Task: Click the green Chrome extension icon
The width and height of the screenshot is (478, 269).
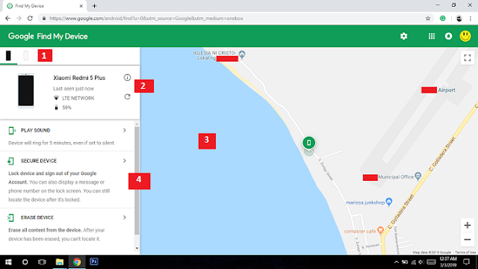Action: click(443, 18)
